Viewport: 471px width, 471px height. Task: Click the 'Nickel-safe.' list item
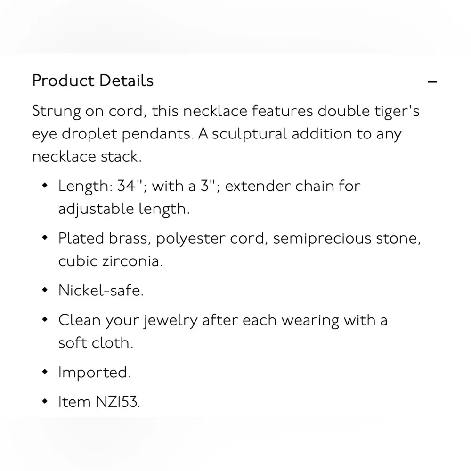tap(101, 291)
